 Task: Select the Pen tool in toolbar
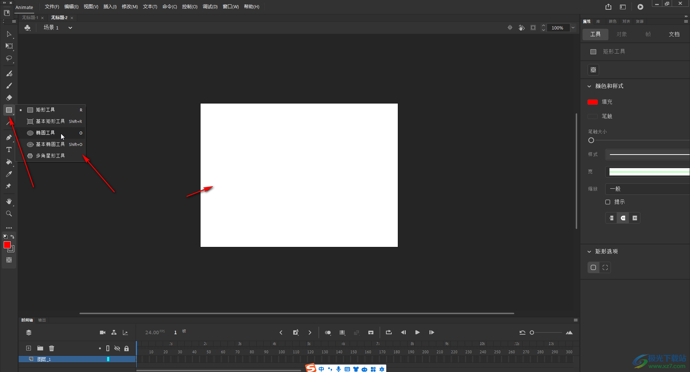click(x=9, y=137)
